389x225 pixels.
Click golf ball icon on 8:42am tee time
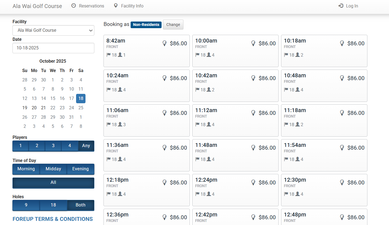click(165, 43)
